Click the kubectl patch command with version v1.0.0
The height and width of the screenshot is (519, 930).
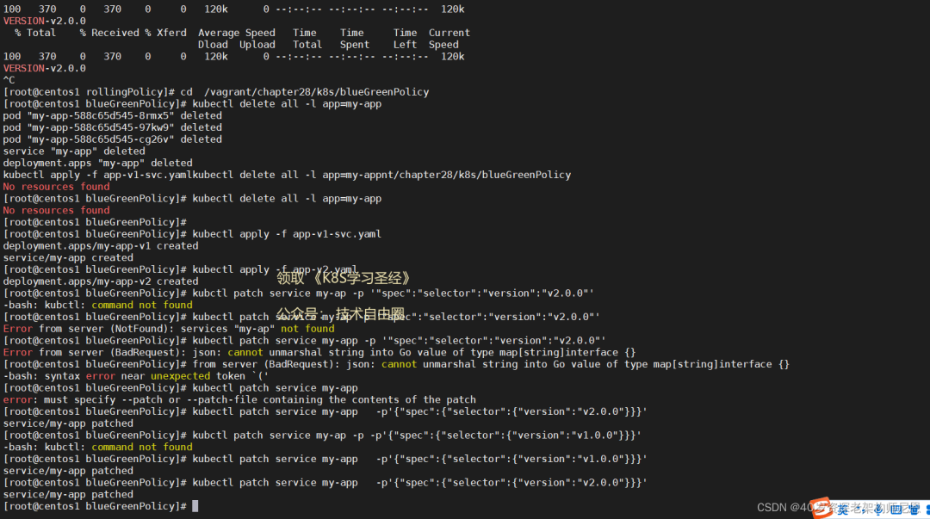[x=420, y=460]
